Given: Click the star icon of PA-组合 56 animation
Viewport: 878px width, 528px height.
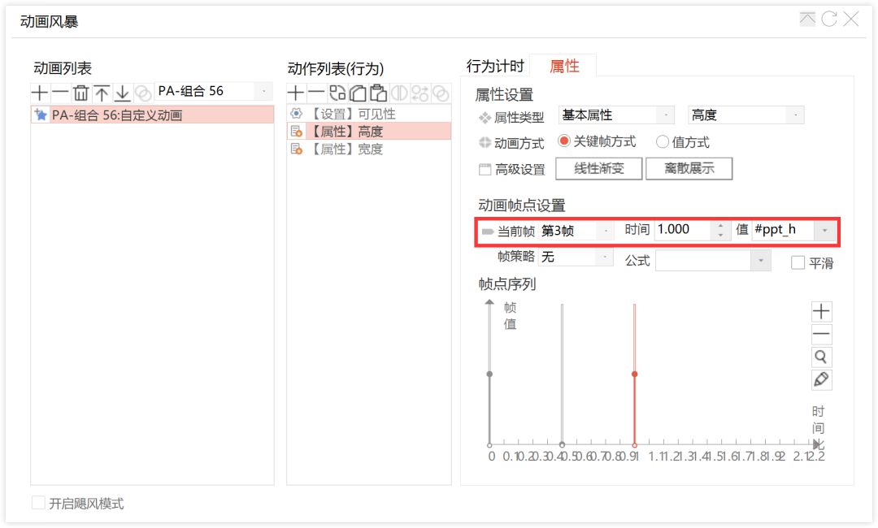Looking at the screenshot, I should 41,115.
